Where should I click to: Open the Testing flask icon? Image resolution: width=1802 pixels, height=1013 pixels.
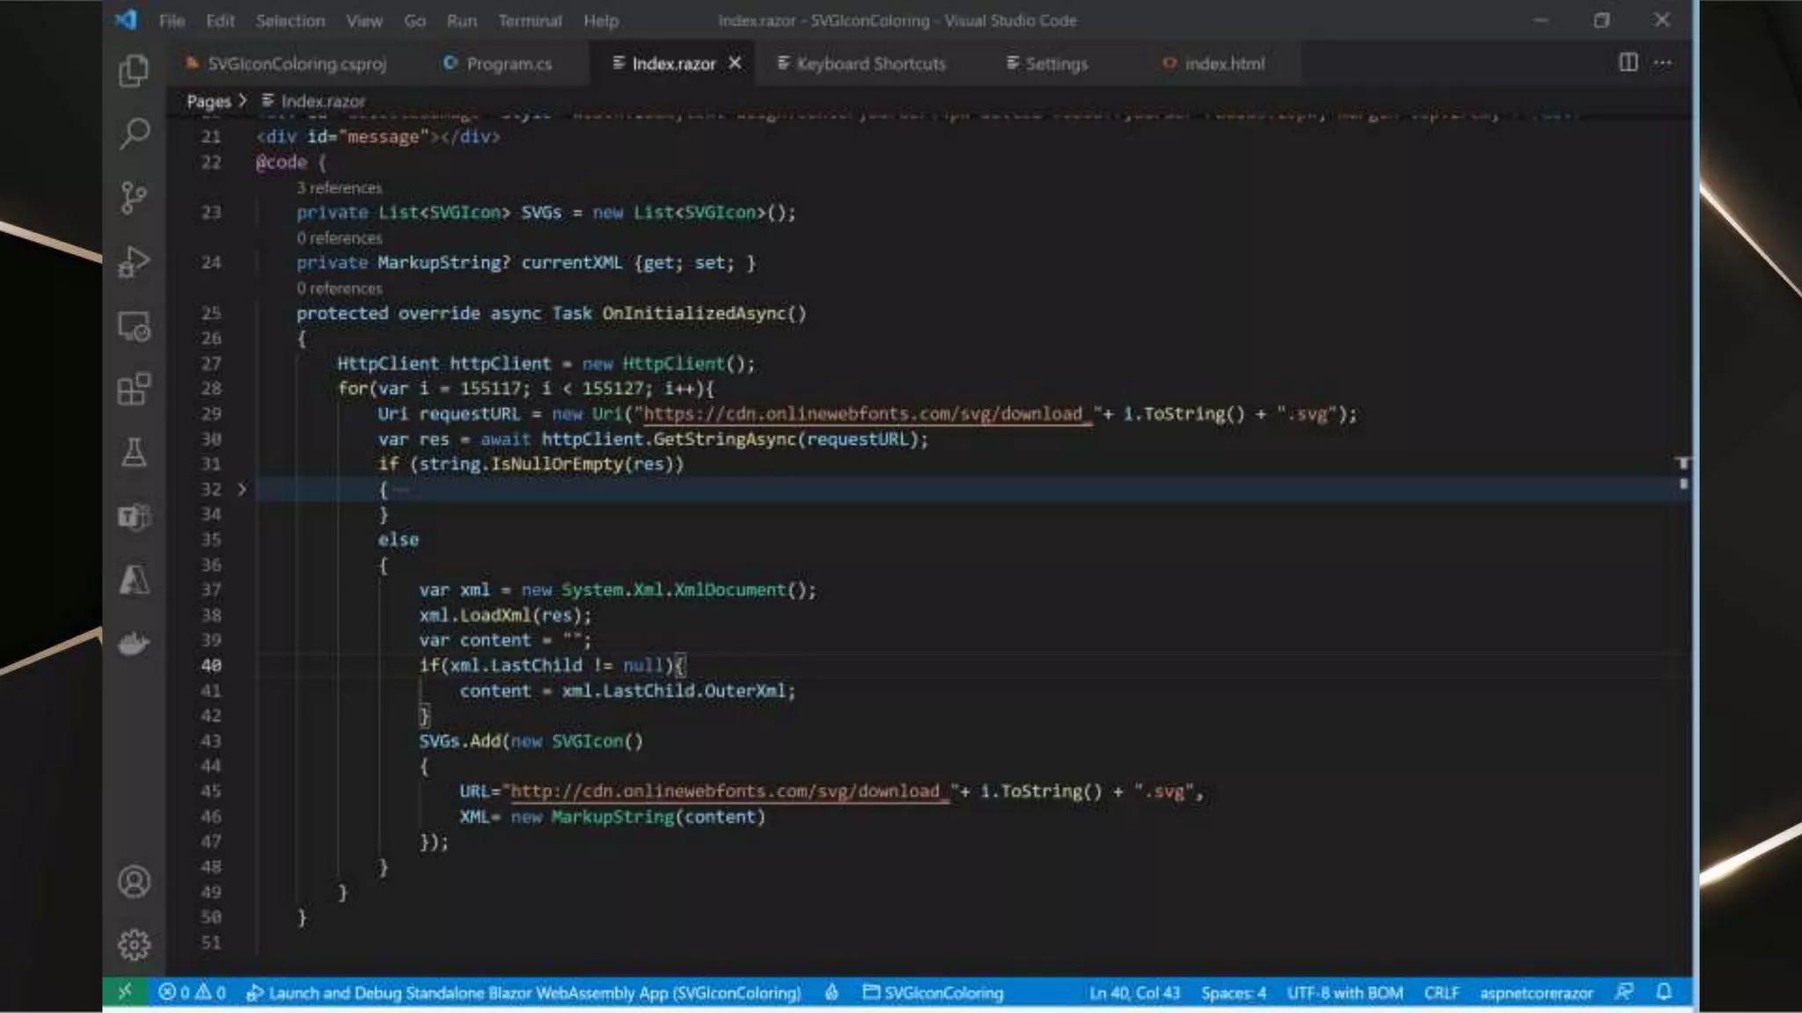tap(134, 452)
